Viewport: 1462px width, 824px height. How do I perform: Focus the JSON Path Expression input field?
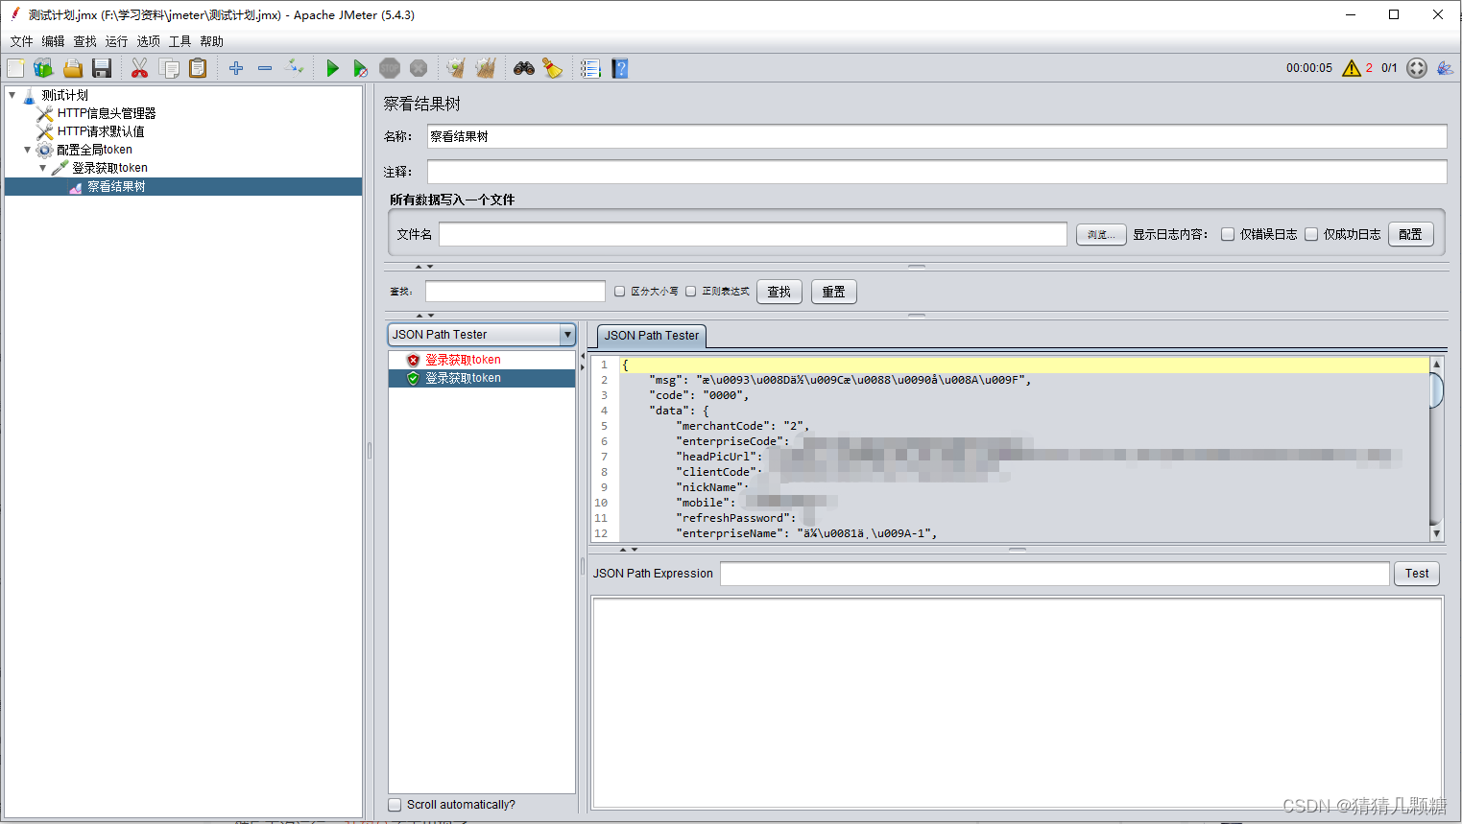pyautogui.click(x=1055, y=574)
